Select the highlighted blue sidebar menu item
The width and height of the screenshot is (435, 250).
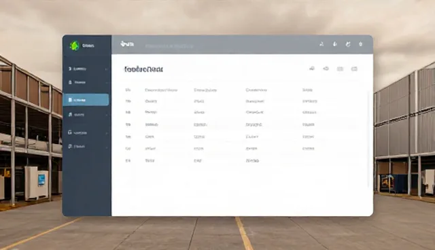(86, 100)
